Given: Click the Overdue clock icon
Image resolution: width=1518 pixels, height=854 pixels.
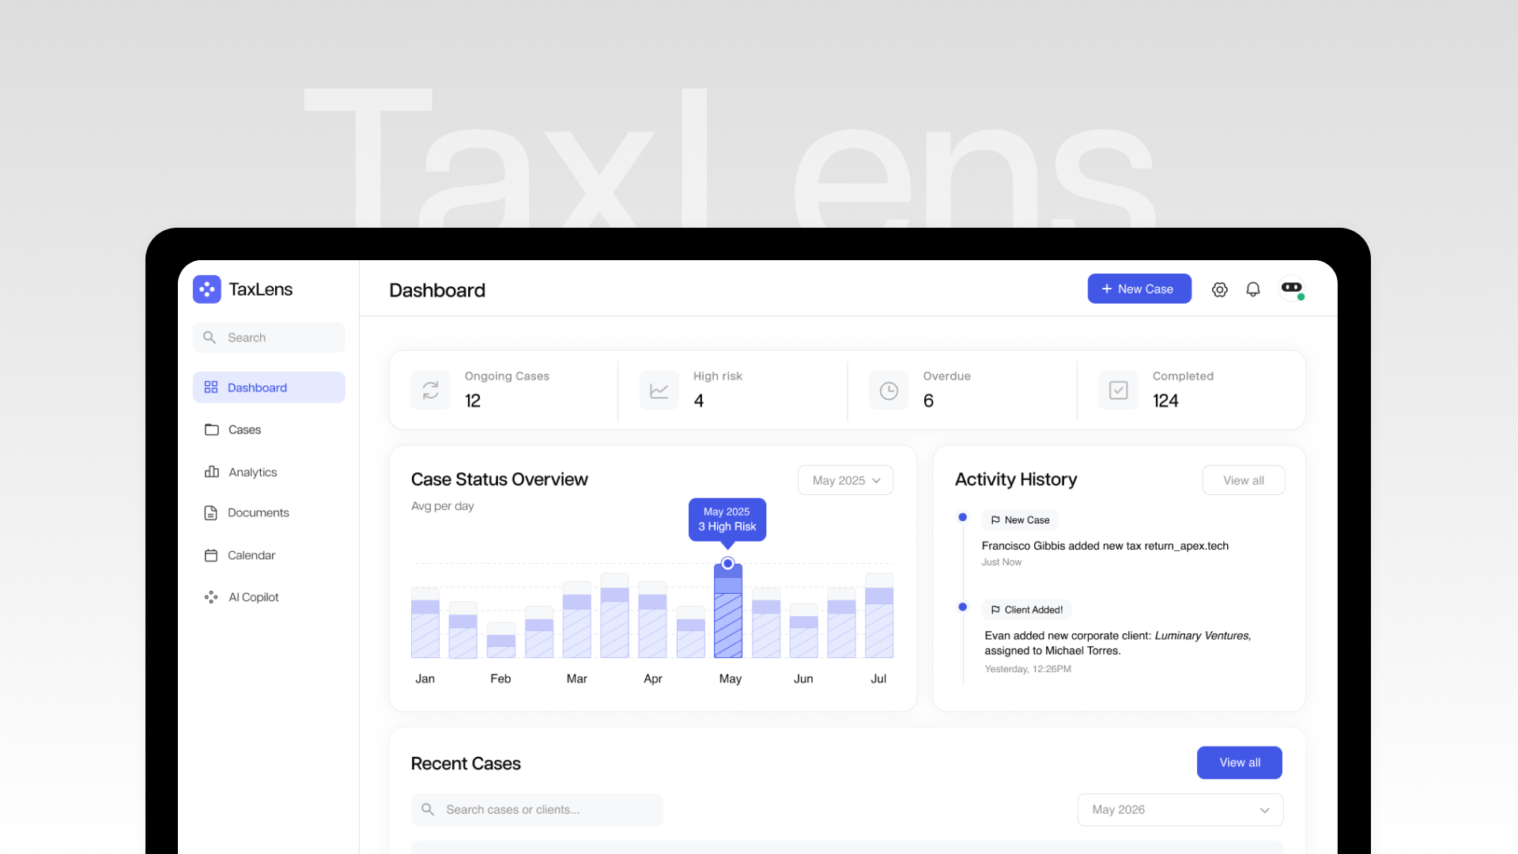Looking at the screenshot, I should [889, 390].
